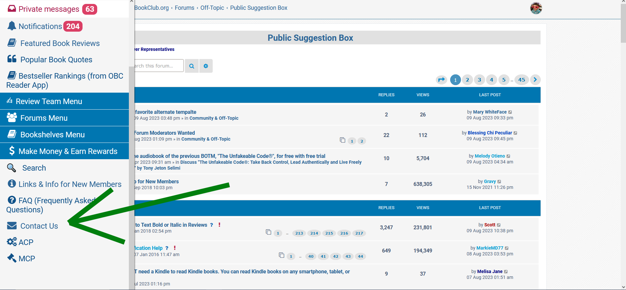Go to Off-Topic breadcrumb link
The image size is (626, 290).
[x=212, y=8]
